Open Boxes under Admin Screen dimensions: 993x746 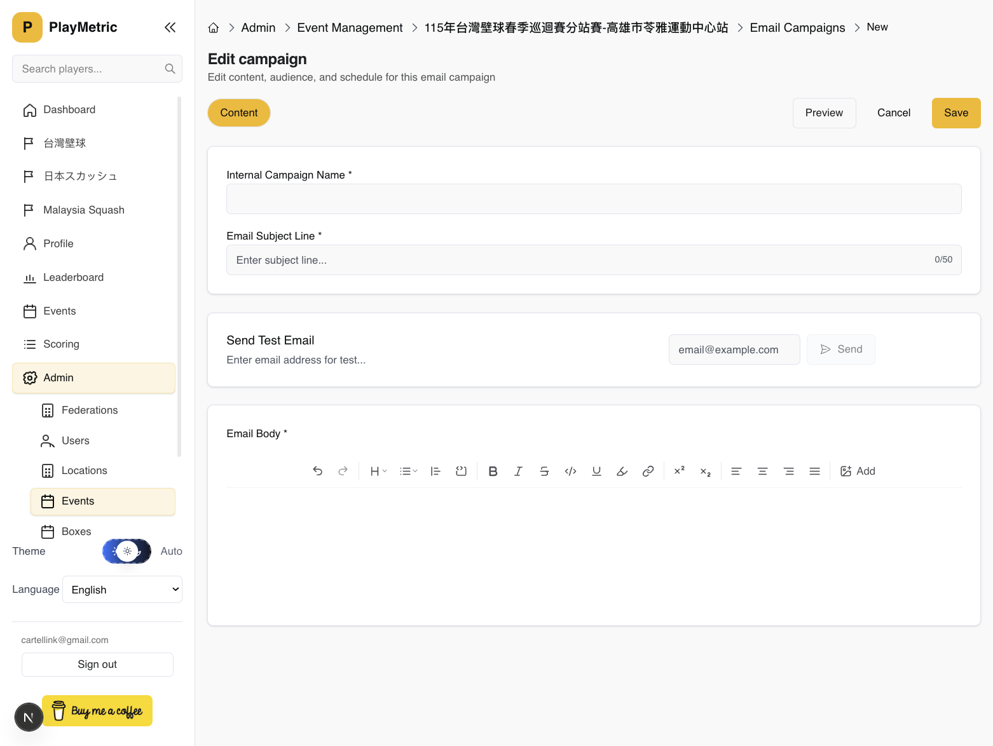[x=102, y=531]
